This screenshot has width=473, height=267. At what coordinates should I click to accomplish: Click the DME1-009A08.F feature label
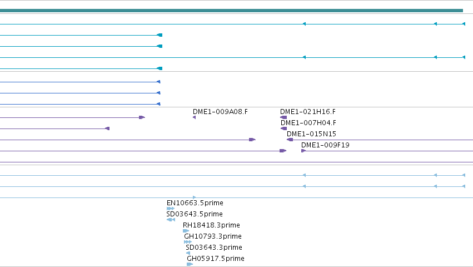tap(220, 112)
